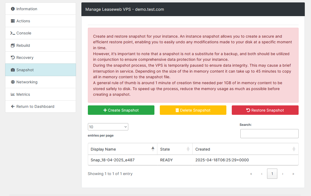Click the Console terminal prompt icon

pyautogui.click(x=13, y=33)
